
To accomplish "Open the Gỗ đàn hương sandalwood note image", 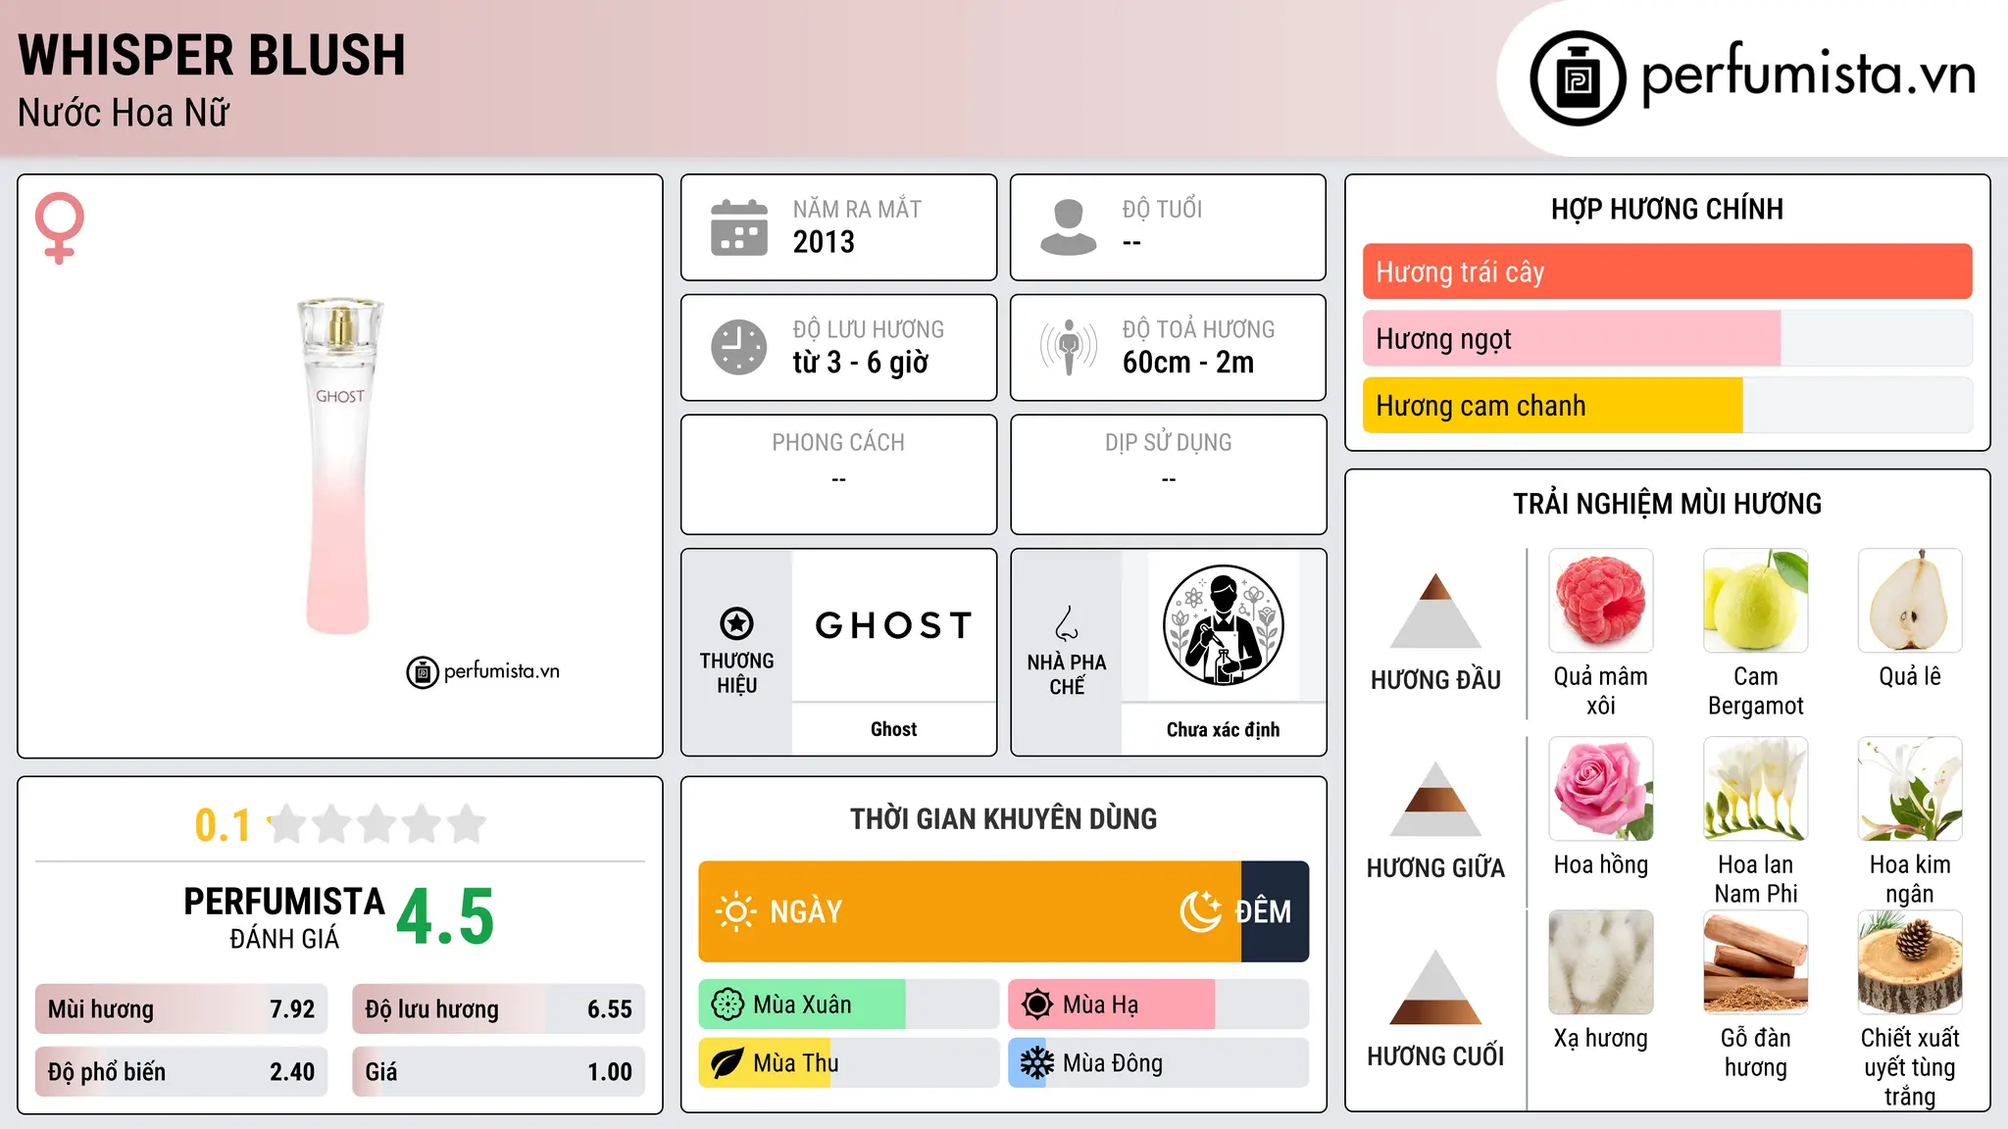I will tap(1756, 962).
